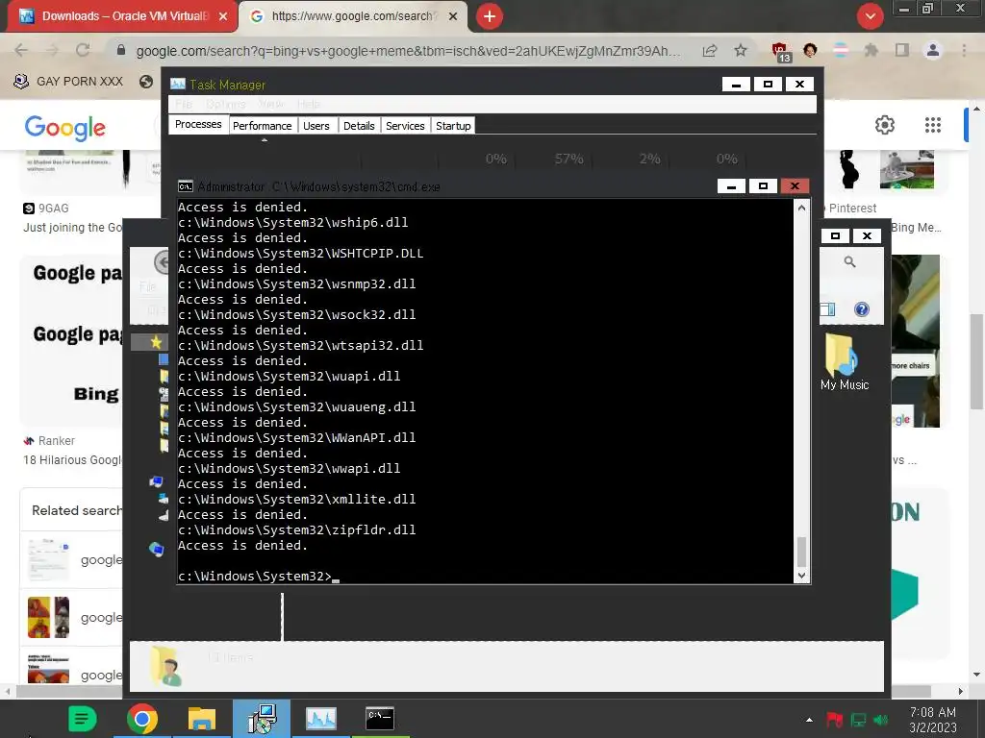Open the Chrome tab search dropdown
Viewport: 985px width, 738px height.
click(x=870, y=16)
